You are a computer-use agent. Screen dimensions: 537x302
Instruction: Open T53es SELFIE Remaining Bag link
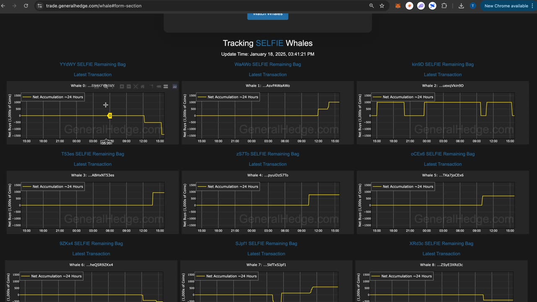tap(93, 154)
